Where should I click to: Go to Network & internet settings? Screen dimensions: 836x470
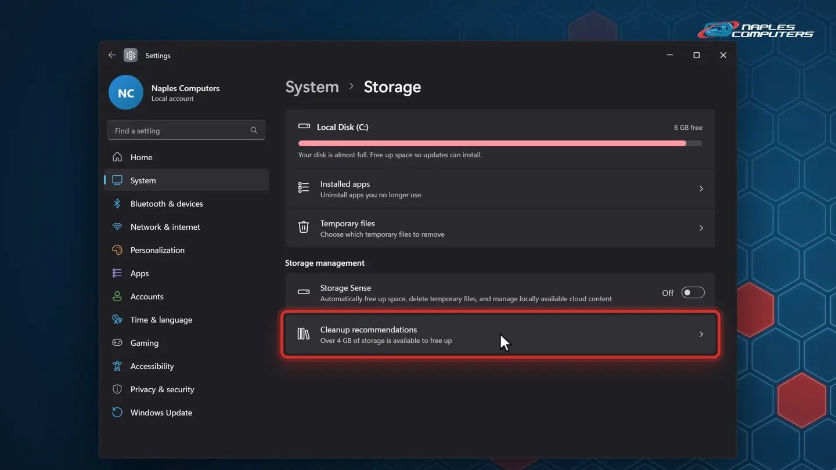(186, 227)
